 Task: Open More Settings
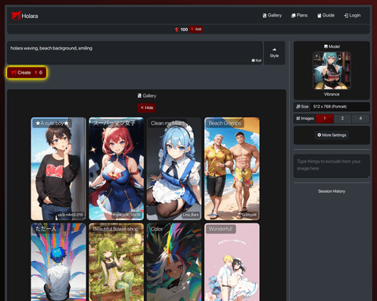pyautogui.click(x=331, y=135)
